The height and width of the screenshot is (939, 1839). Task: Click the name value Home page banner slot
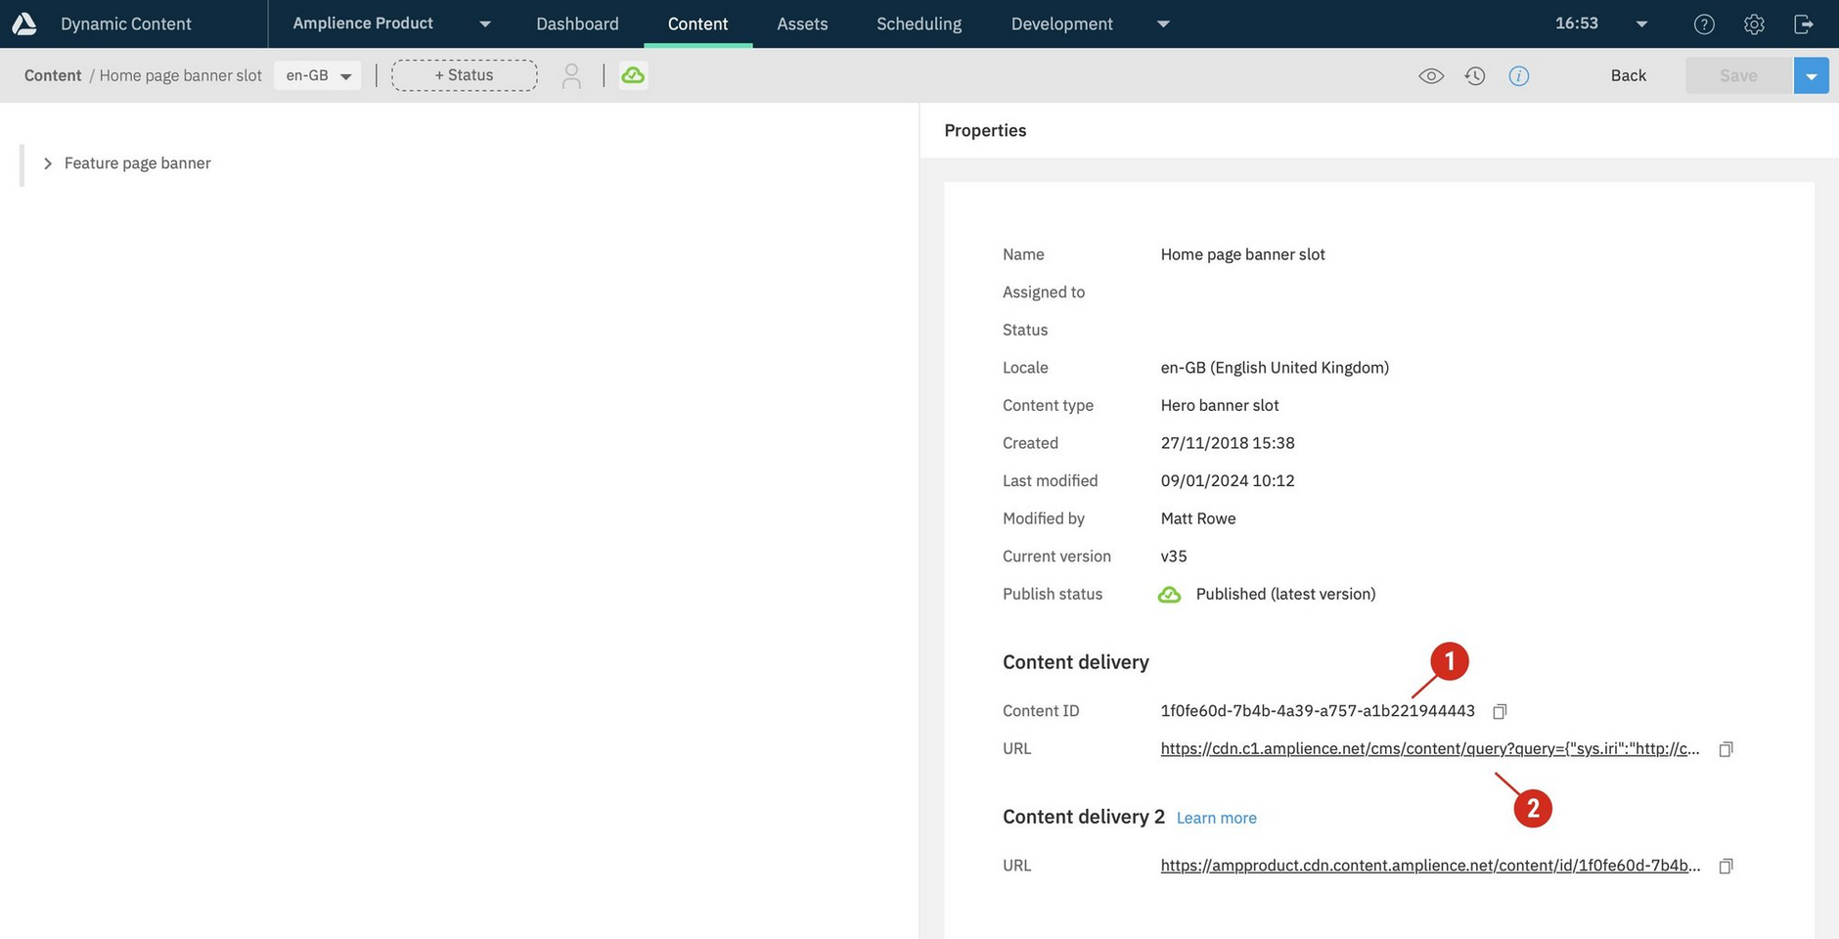point(1242,254)
